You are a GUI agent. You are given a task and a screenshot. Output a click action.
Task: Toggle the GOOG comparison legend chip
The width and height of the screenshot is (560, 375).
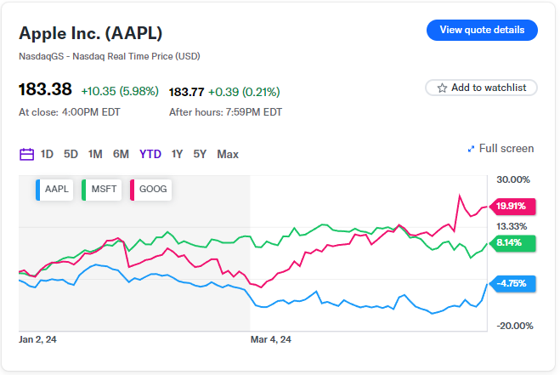[150, 190]
